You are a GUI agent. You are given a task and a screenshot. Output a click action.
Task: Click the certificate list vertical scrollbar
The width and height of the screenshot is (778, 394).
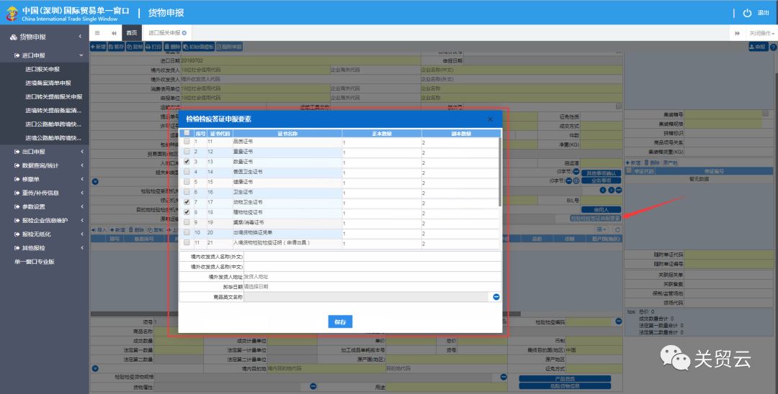tap(500, 172)
